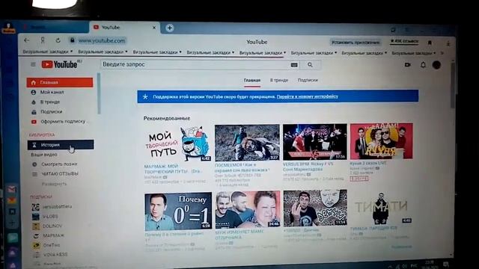Open the VERSUS BPM video thumbnail

[315, 142]
